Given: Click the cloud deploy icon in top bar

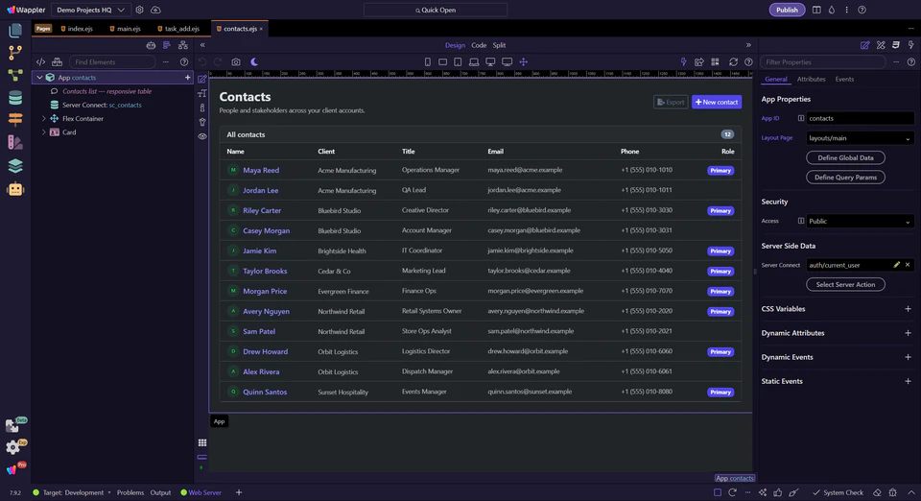Looking at the screenshot, I should click(155, 10).
